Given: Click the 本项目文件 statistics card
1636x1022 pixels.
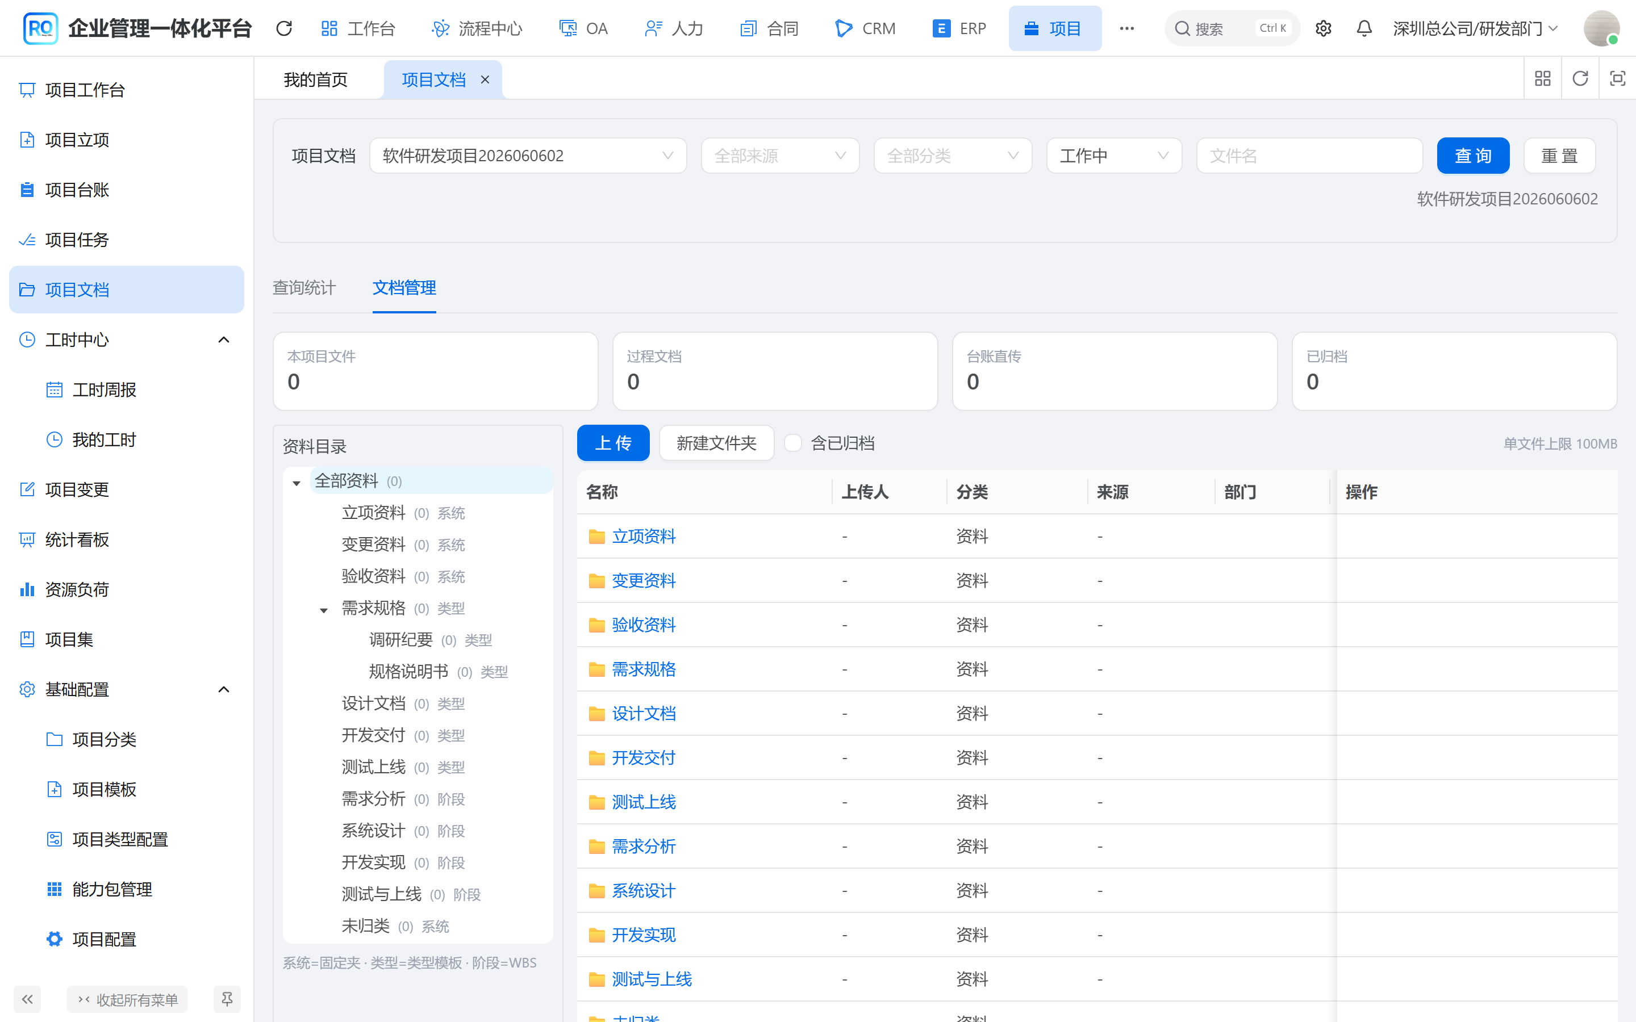Looking at the screenshot, I should point(435,371).
